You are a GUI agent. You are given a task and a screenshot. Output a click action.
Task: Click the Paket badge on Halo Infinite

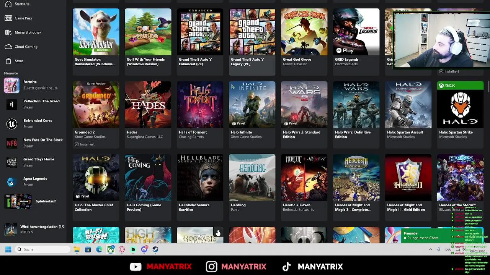238,123
